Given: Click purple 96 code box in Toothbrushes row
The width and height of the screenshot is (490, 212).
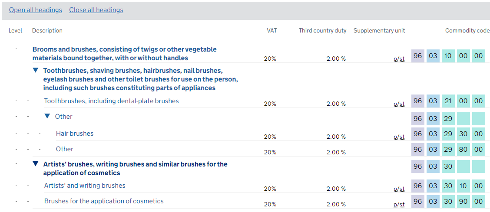Looking at the screenshot, I should [418, 101].
